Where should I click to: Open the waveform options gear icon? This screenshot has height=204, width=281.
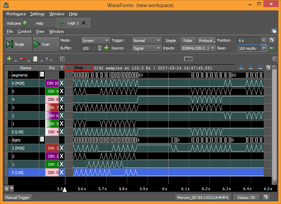tap(268, 68)
